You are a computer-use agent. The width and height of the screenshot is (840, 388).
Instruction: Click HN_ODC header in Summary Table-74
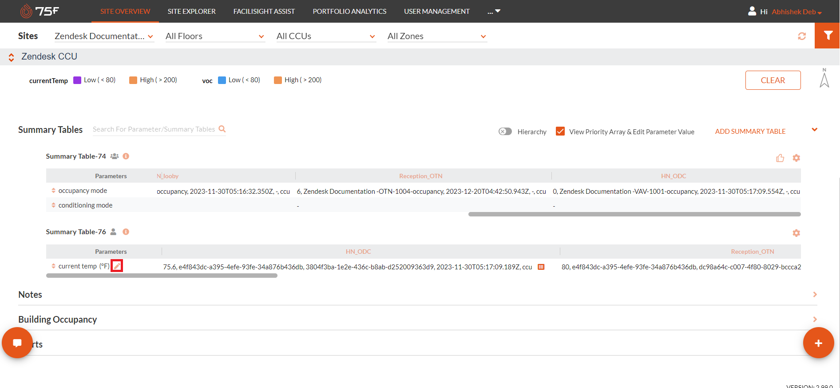[x=674, y=176]
